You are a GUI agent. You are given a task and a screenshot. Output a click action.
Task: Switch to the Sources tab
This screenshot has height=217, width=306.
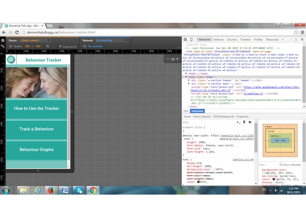232,40
